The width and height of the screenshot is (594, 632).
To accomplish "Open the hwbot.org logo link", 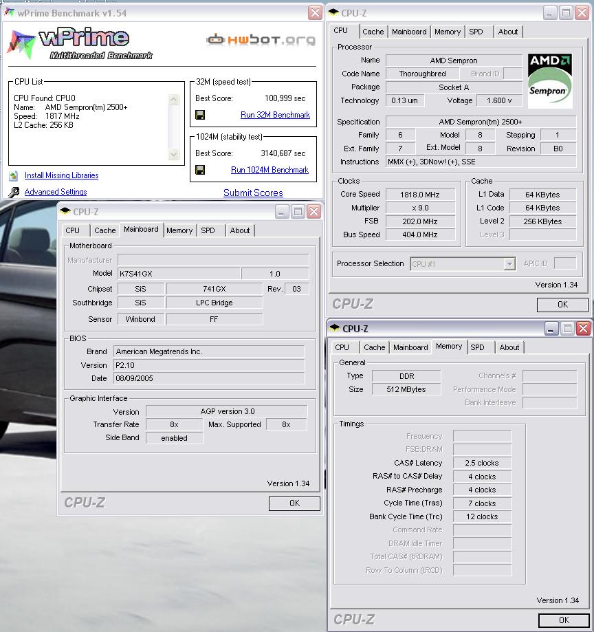I will point(261,39).
